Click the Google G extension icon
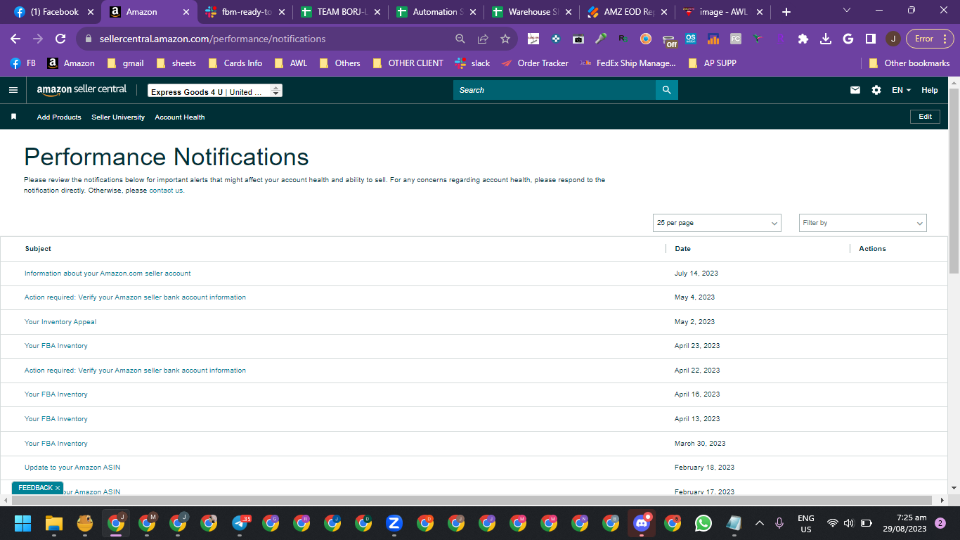The height and width of the screenshot is (540, 960). click(848, 39)
